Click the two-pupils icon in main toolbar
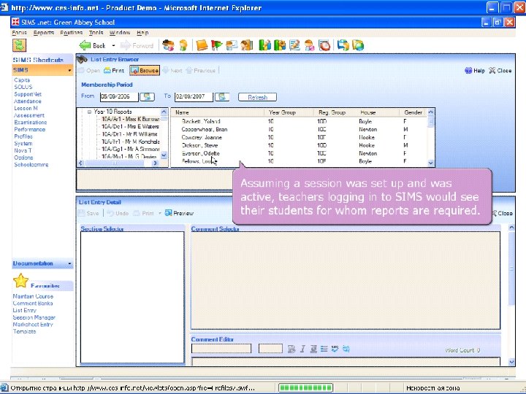 point(168,45)
